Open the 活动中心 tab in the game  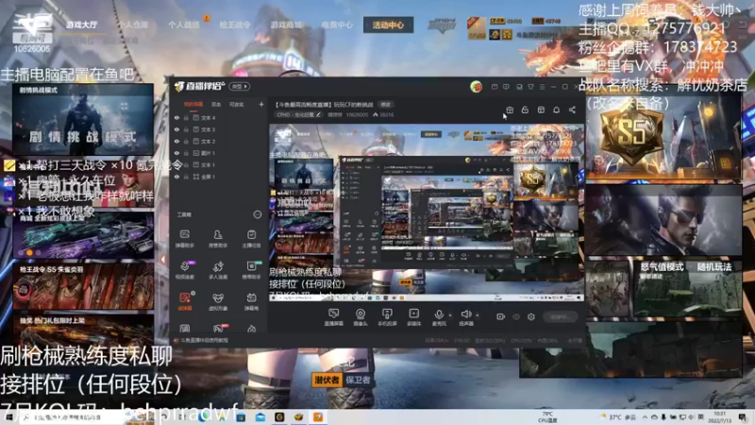tap(388, 25)
